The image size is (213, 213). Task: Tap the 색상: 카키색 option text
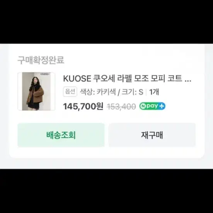point(98,92)
